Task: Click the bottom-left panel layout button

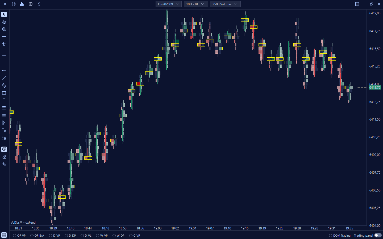Action: [x=4, y=235]
